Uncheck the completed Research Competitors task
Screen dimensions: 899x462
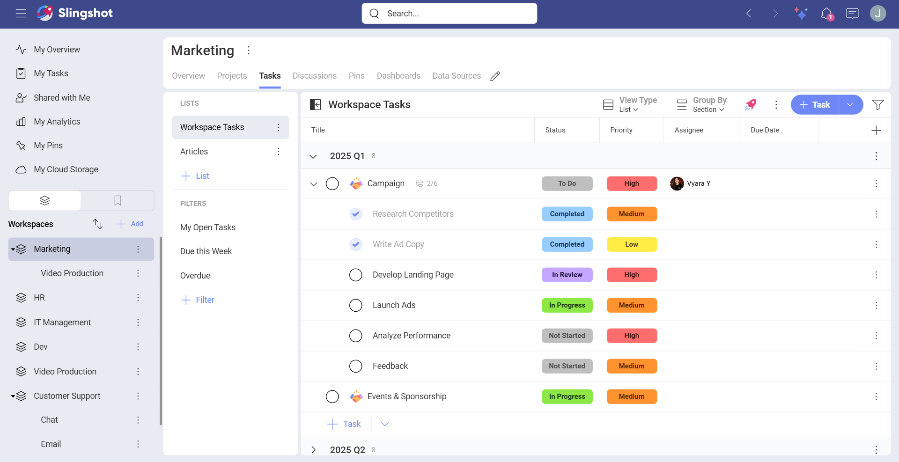[356, 214]
